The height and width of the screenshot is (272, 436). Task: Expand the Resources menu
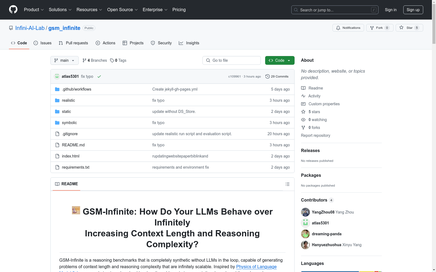(89, 10)
